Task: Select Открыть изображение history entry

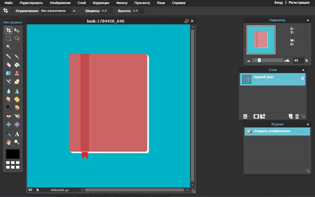Action: (277, 131)
